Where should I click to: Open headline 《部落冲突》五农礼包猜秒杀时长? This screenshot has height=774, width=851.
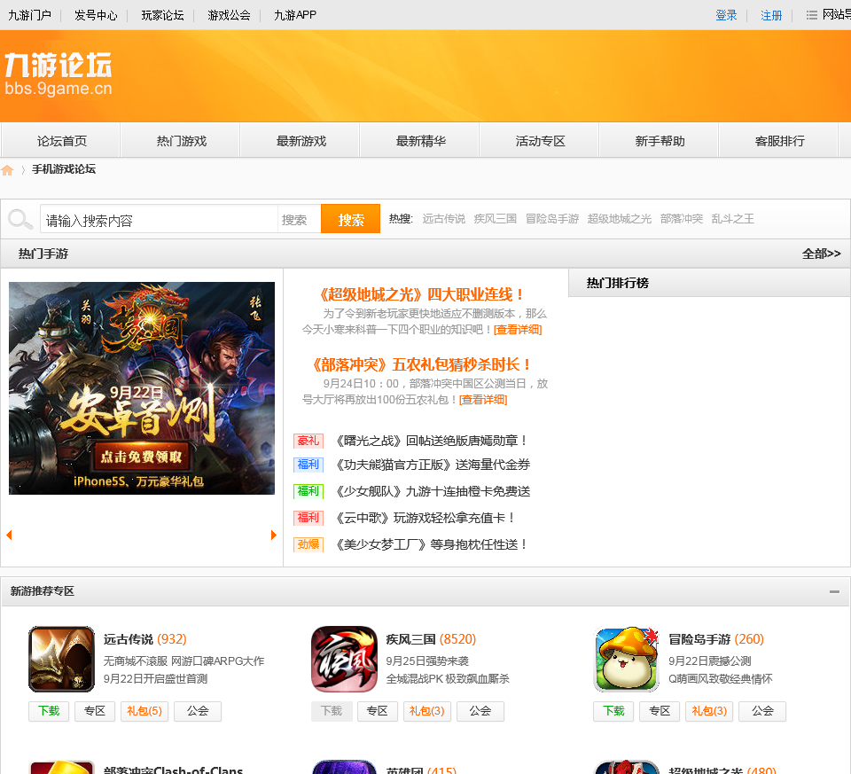click(422, 364)
